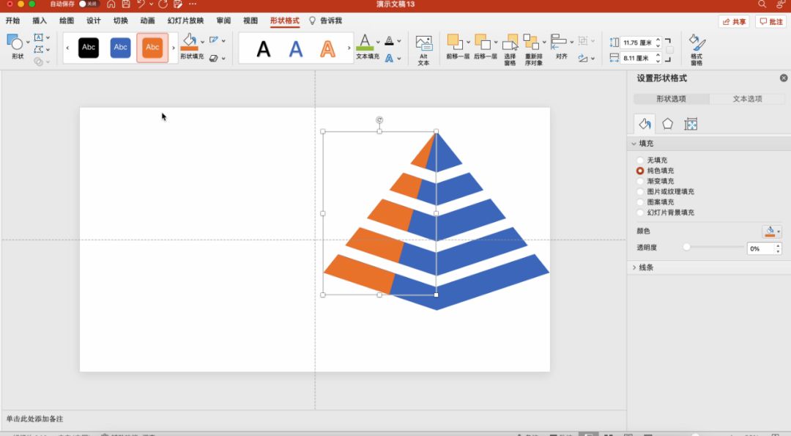This screenshot has height=436, width=791.
Task: Click the 形状填充 paint bucket icon
Action: [x=190, y=42]
